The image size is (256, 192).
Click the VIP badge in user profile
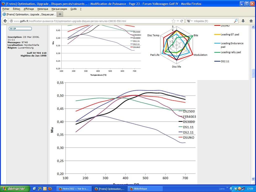pyautogui.click(x=20, y=29)
